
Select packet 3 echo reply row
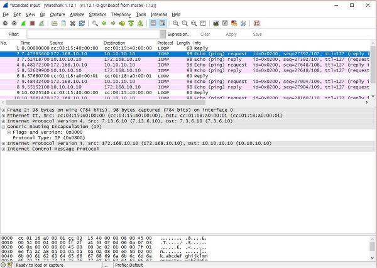coord(185,59)
